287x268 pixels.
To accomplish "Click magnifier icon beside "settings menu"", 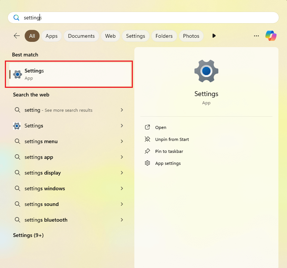I will [x=18, y=141].
